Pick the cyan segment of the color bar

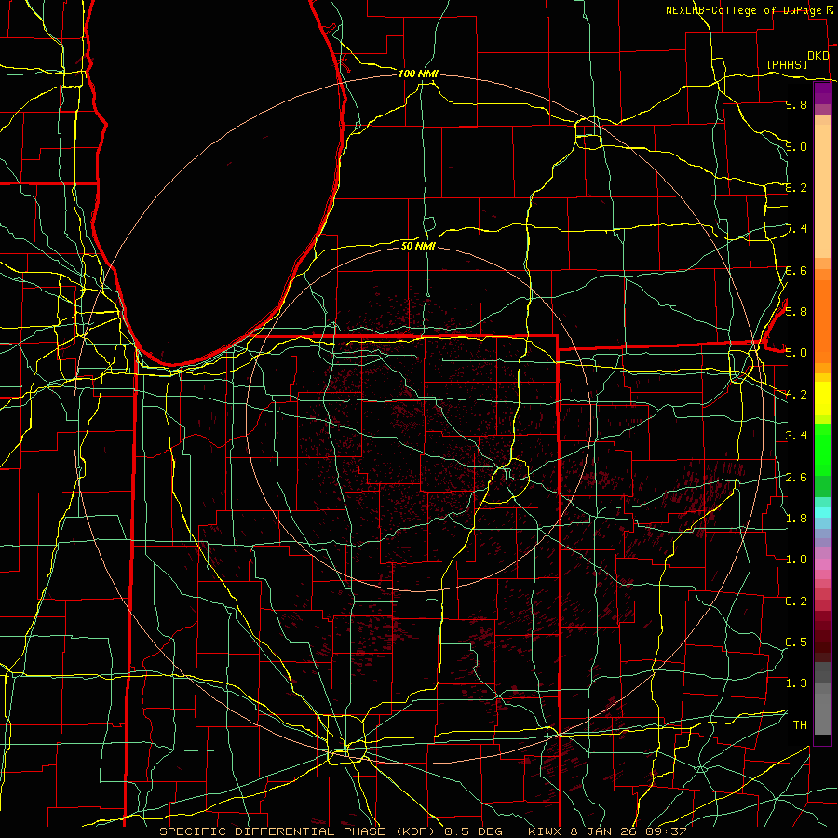point(822,512)
